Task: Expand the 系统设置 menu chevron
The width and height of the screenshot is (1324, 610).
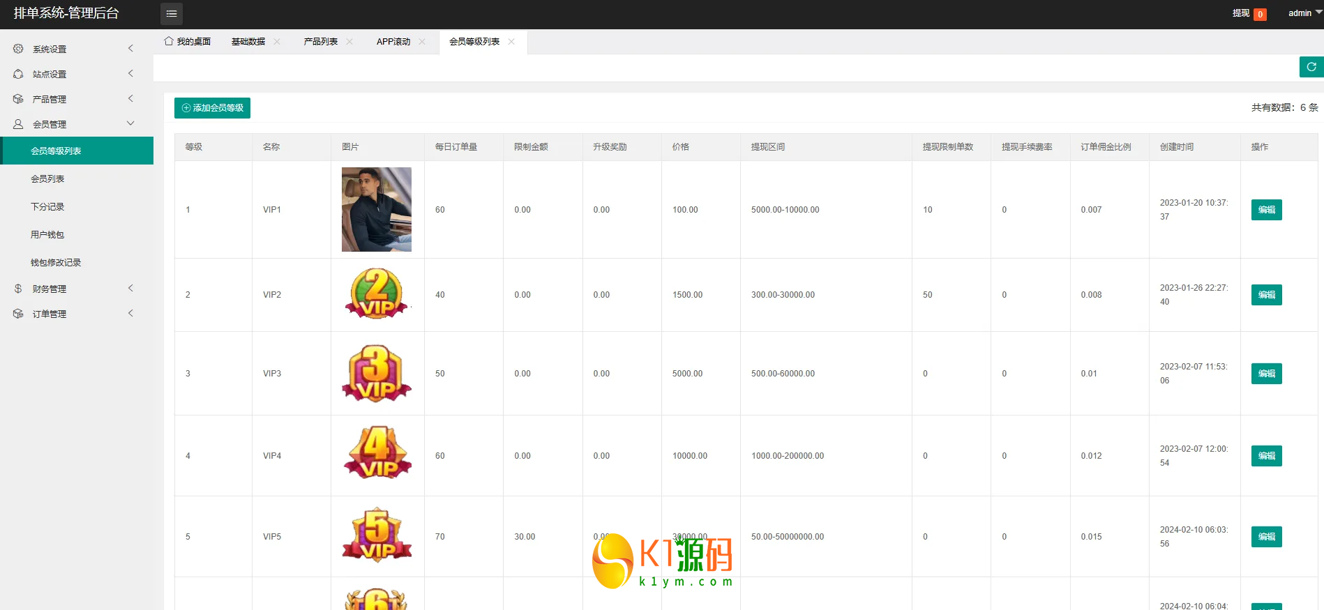Action: [130, 48]
